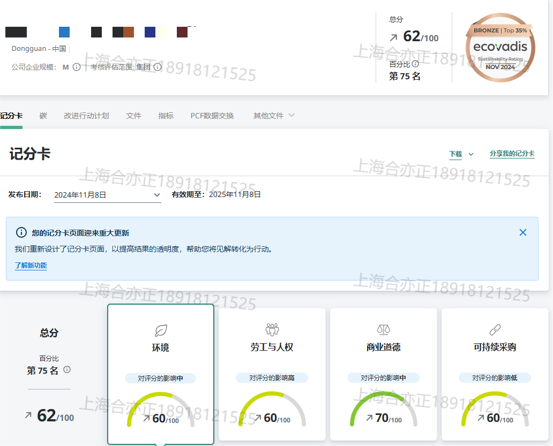
Task: Go to the PCF数据交换 tab
Action: 212,116
